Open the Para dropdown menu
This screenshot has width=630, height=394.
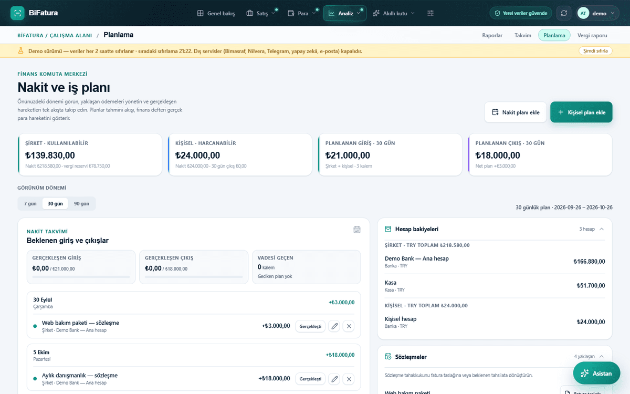302,13
